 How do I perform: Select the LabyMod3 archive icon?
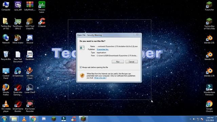pyautogui.click(x=30, y=6)
